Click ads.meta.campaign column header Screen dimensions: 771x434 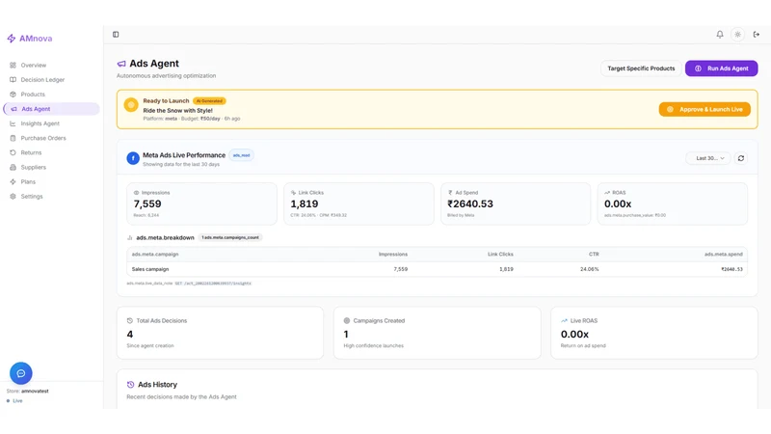click(x=155, y=255)
